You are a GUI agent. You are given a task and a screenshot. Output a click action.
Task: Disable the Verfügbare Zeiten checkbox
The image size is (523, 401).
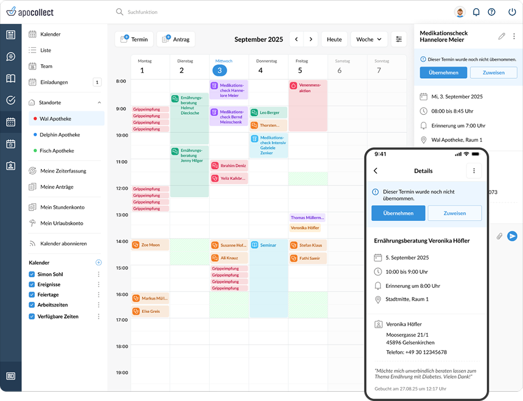click(32, 316)
